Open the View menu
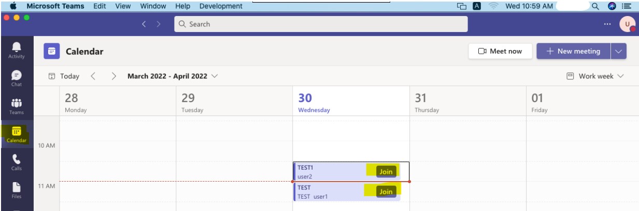This screenshot has height=211, width=639. click(123, 6)
